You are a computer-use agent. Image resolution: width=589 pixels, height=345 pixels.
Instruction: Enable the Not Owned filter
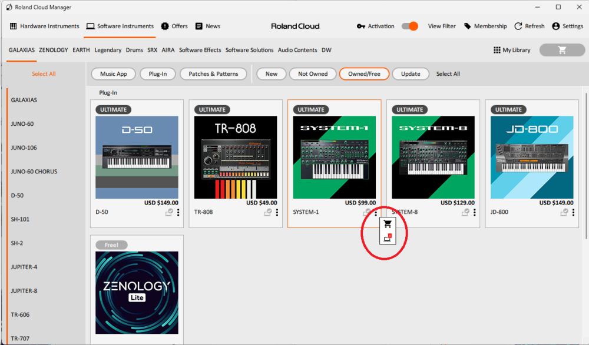coord(313,74)
